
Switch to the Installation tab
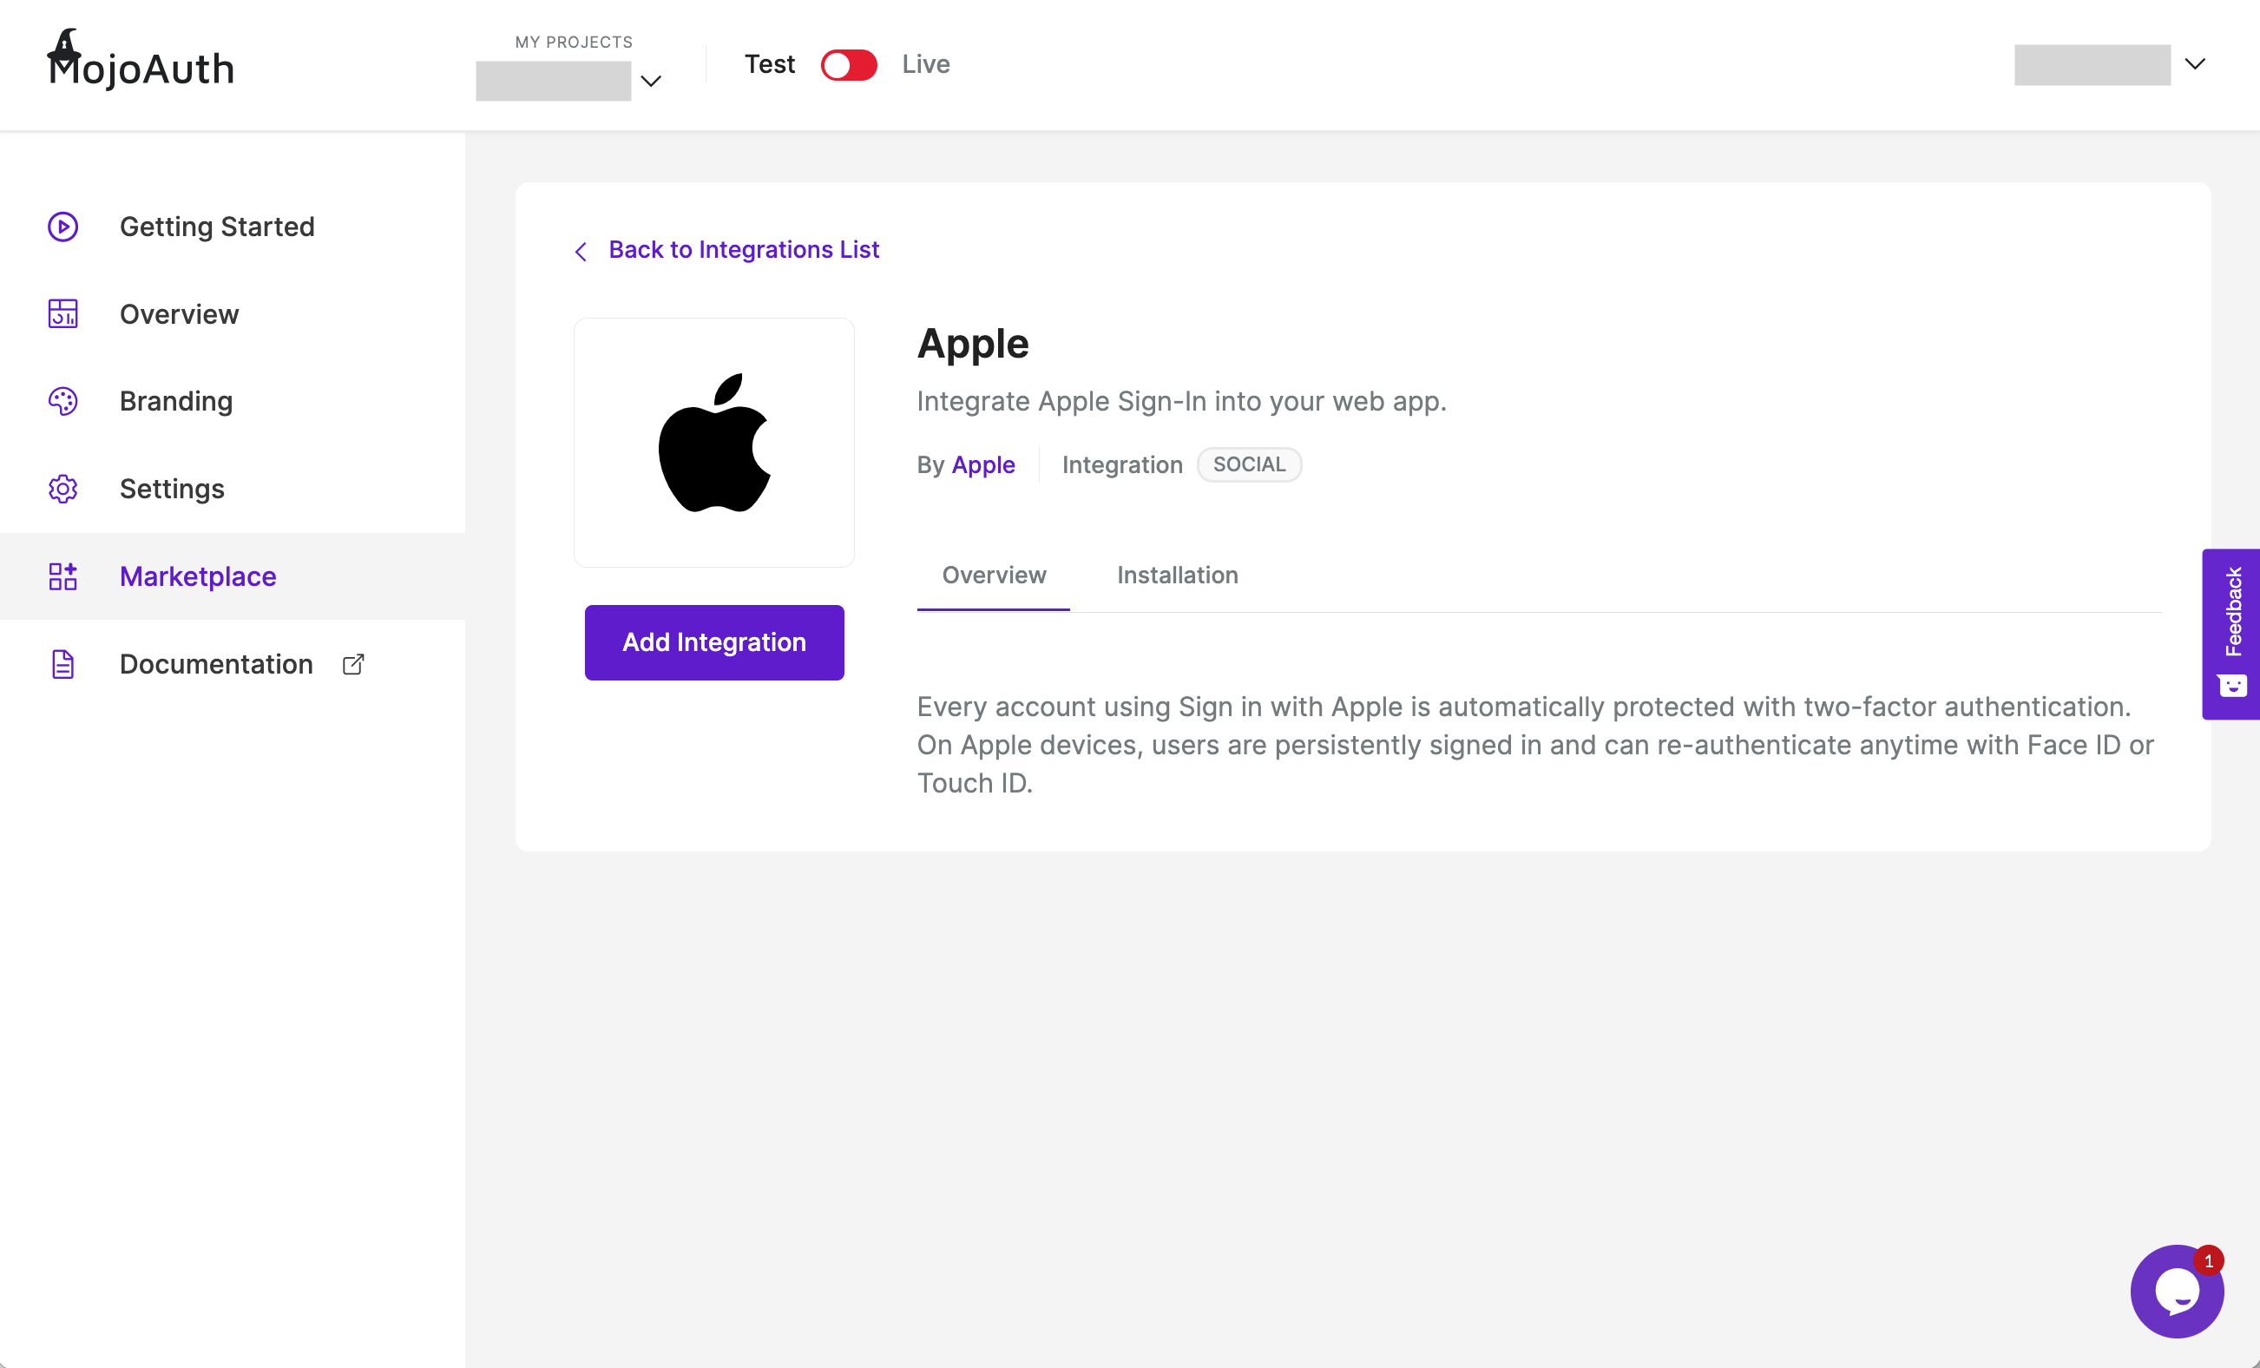(x=1177, y=575)
